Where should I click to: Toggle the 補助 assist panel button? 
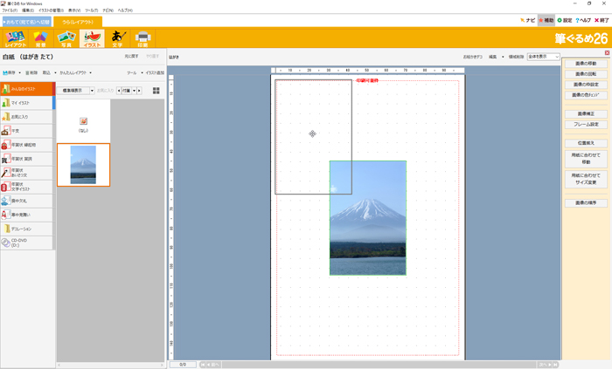pos(546,20)
